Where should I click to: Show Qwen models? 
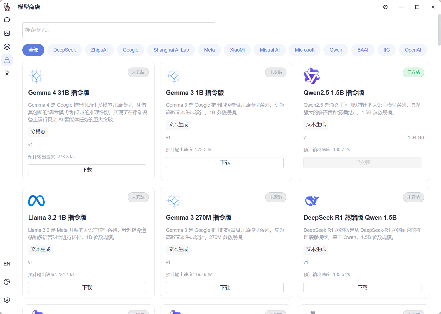coord(336,50)
